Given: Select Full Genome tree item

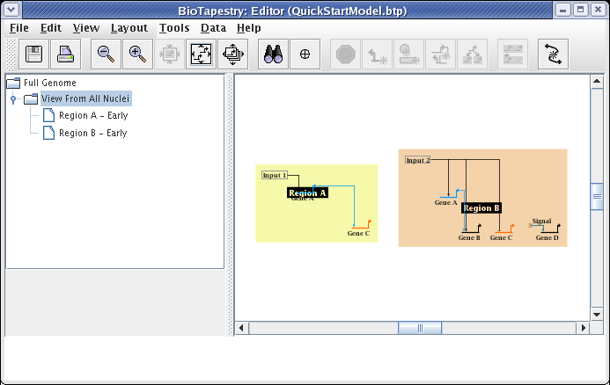Looking at the screenshot, I should tap(49, 83).
